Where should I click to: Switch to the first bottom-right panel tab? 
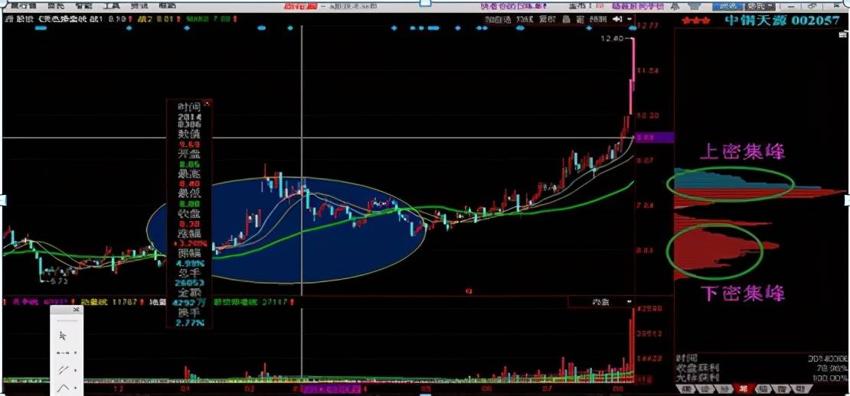click(x=686, y=389)
